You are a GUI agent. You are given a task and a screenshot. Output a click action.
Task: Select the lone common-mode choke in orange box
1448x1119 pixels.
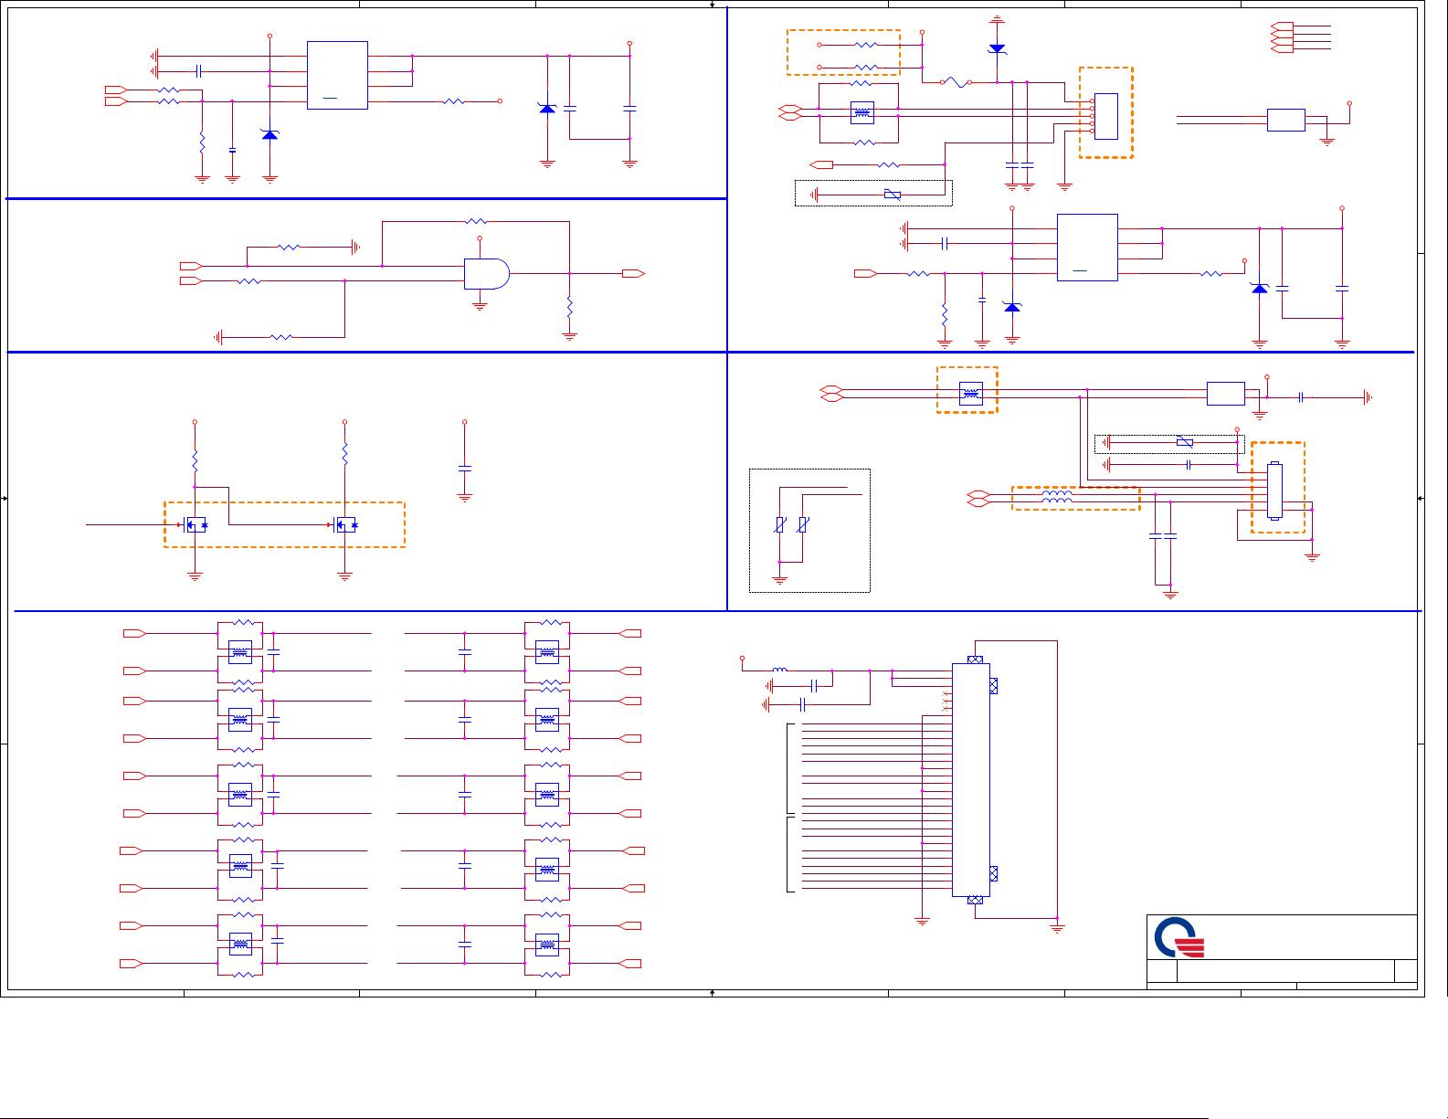point(971,394)
